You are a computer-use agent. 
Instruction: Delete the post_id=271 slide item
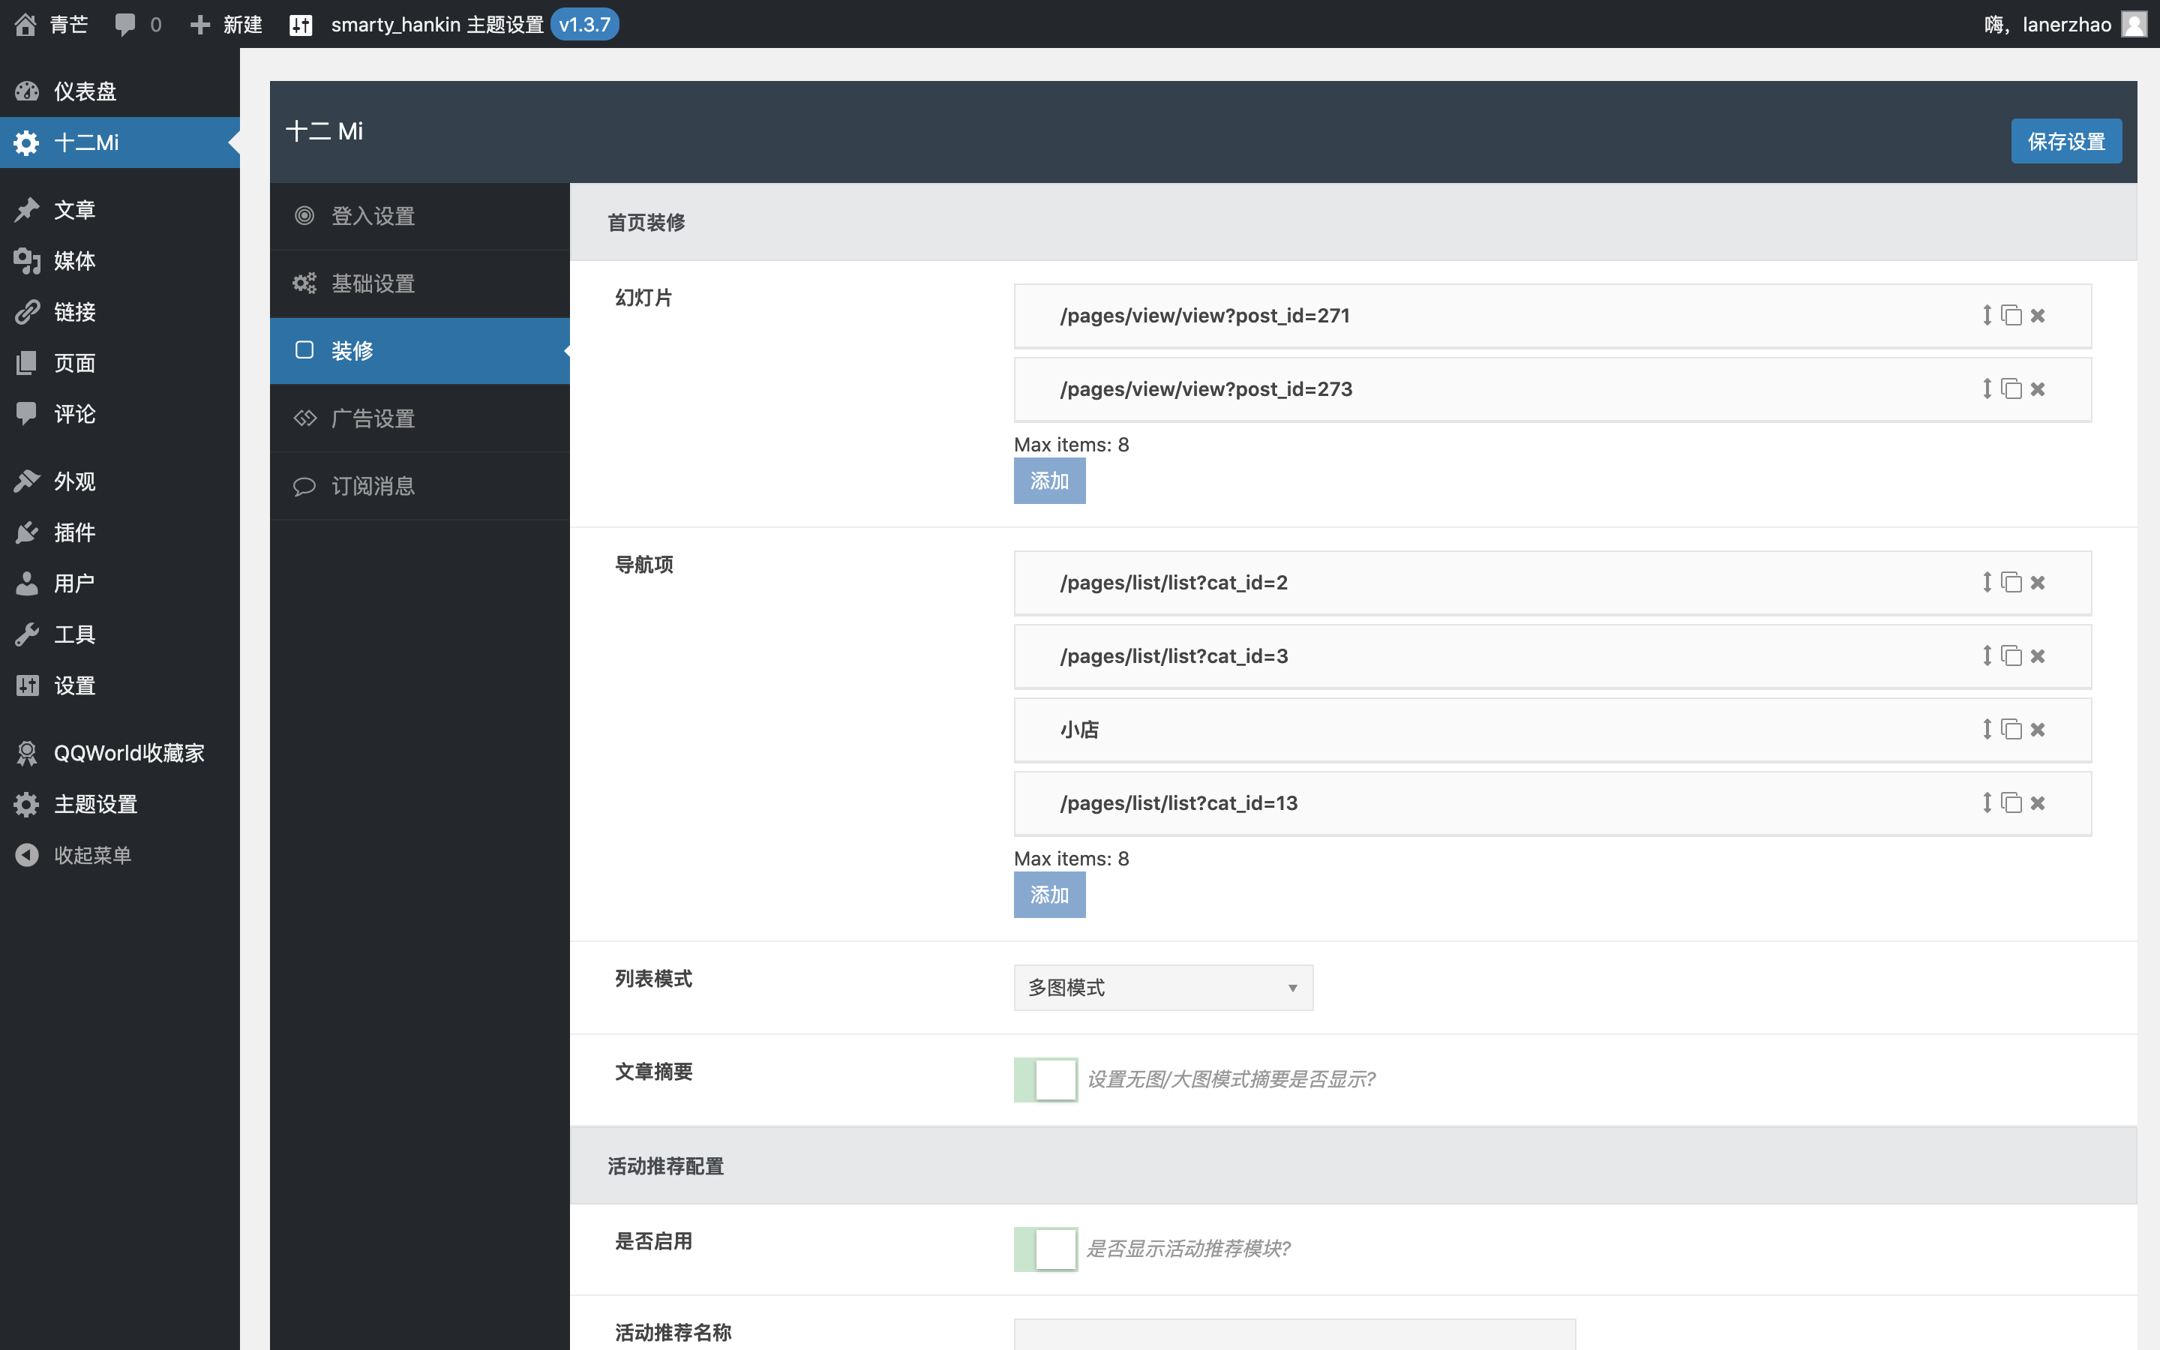pyautogui.click(x=2038, y=315)
